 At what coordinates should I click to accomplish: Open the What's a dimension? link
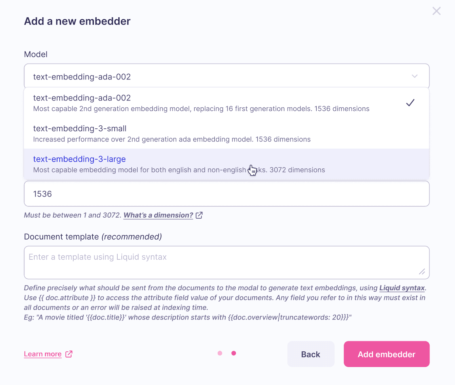(x=158, y=215)
